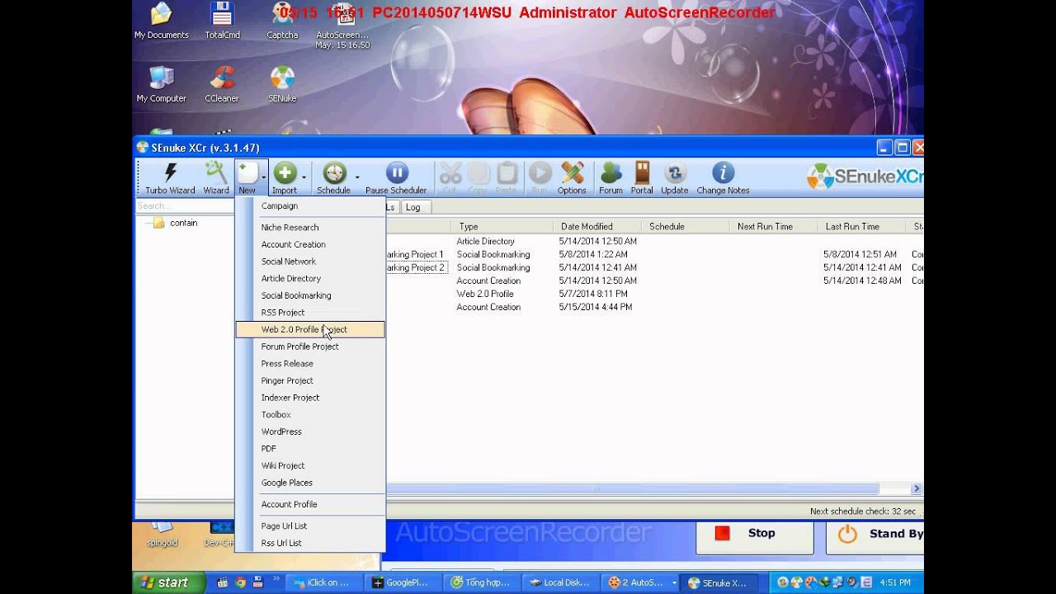Select Toolbox menu entry
1056x594 pixels.
[x=310, y=415]
